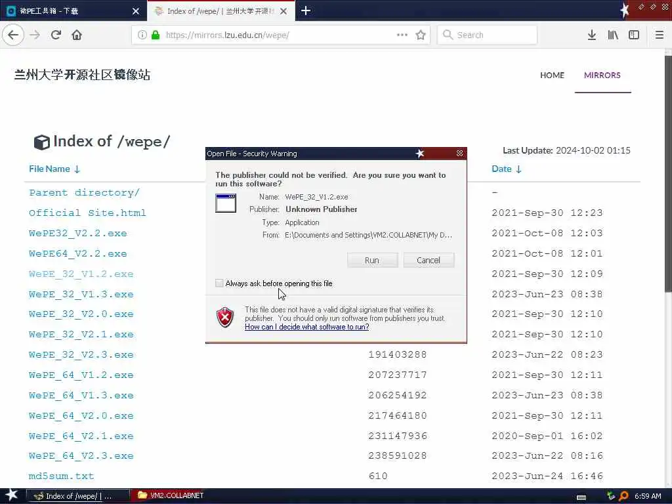Open the downloads arrow panel

click(592, 35)
